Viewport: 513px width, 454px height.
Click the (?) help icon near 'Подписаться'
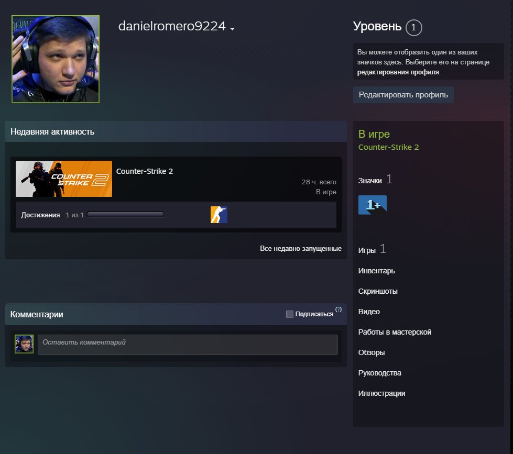click(339, 309)
